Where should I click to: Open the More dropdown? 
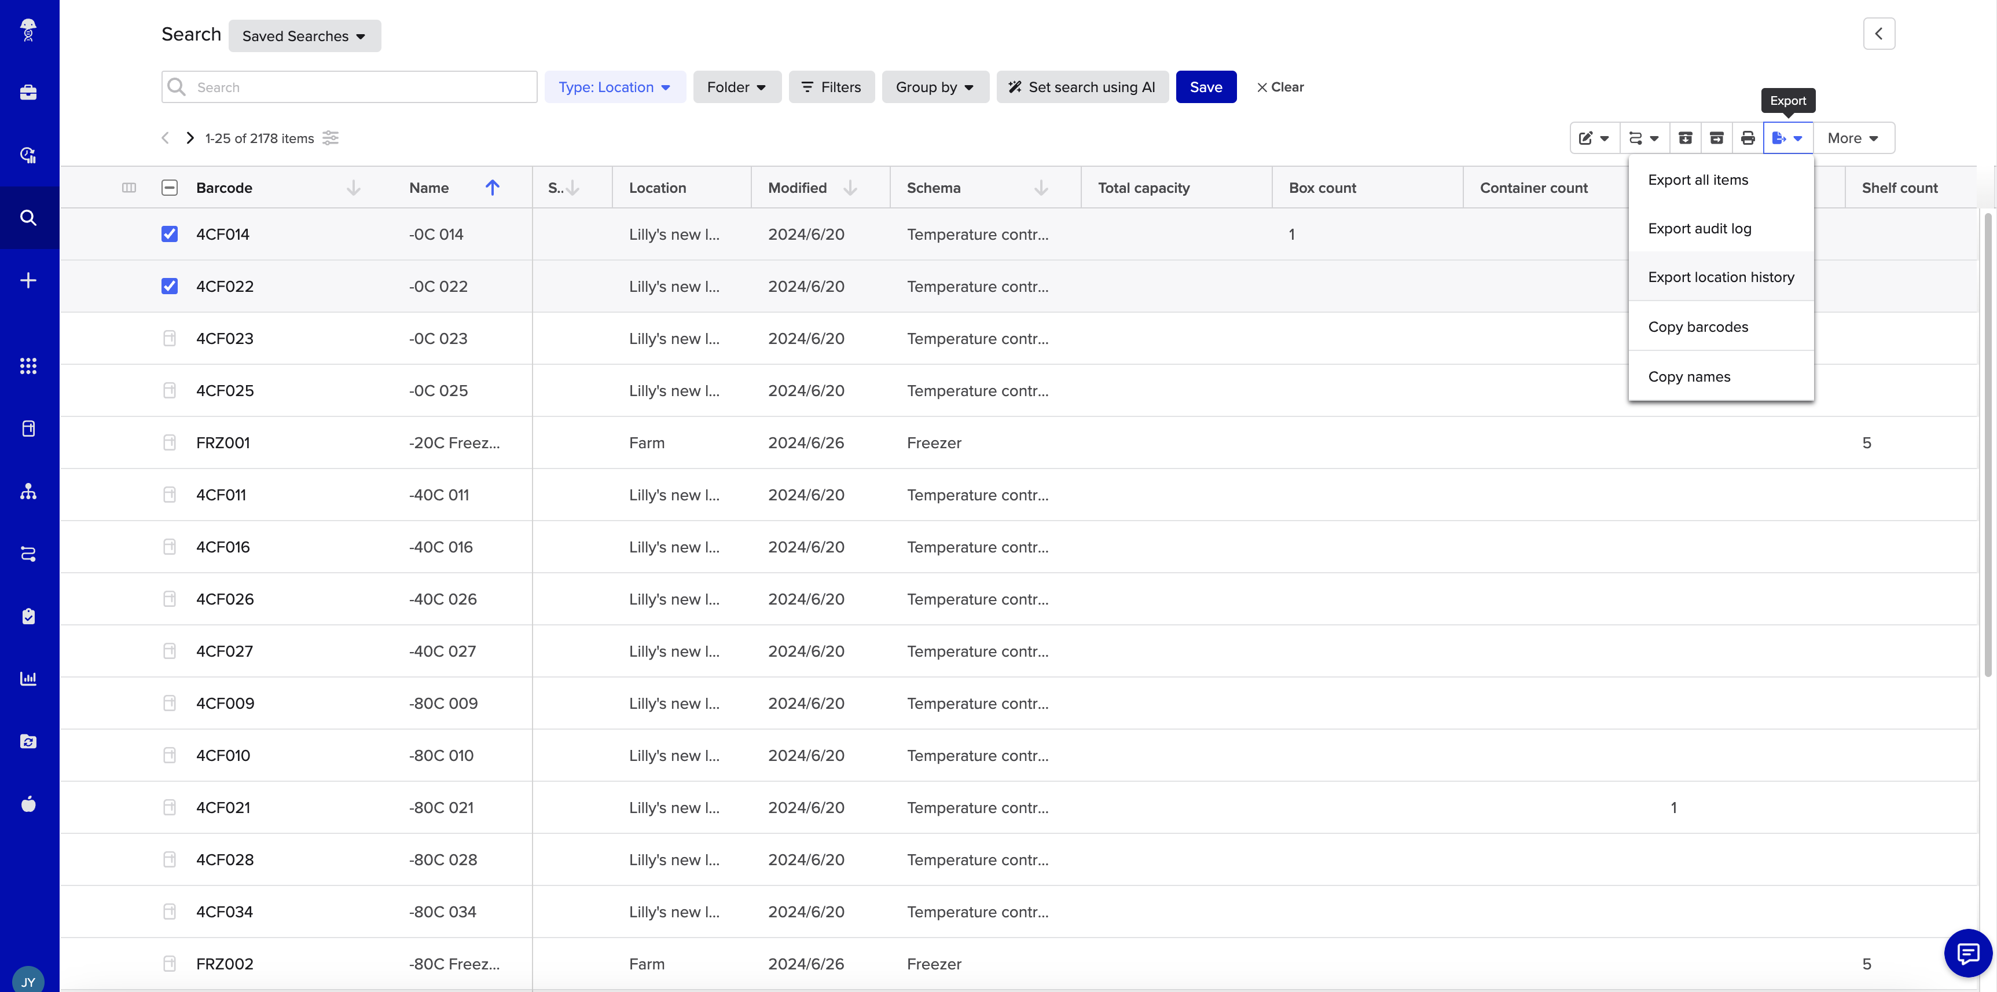tap(1853, 138)
